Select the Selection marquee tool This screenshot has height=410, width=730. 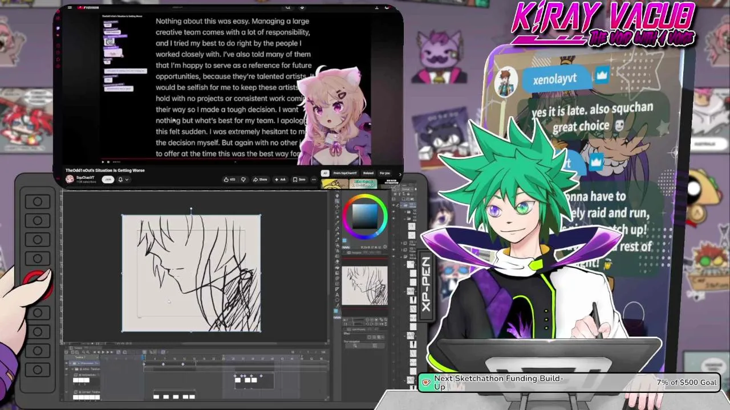click(x=337, y=212)
